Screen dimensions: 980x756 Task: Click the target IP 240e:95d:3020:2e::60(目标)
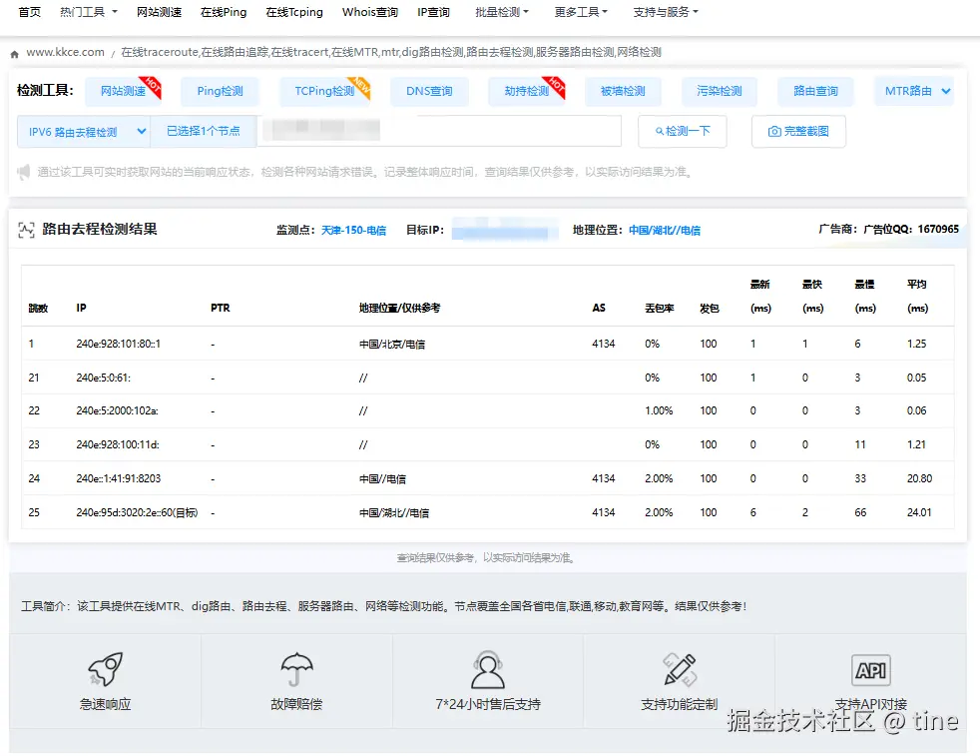[x=137, y=512]
